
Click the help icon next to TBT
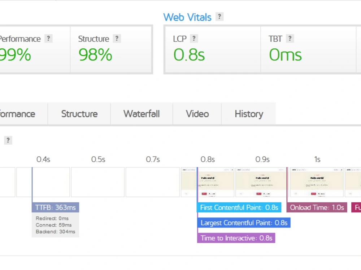point(290,39)
